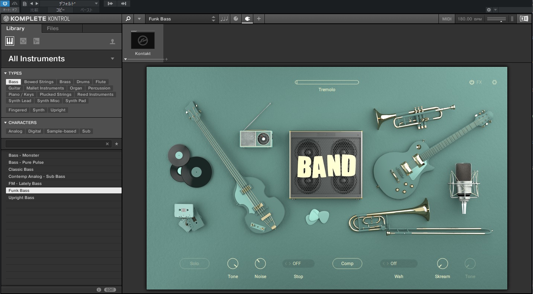533x294 pixels.
Task: Select the Upright Bass preset
Action: [x=22, y=197]
